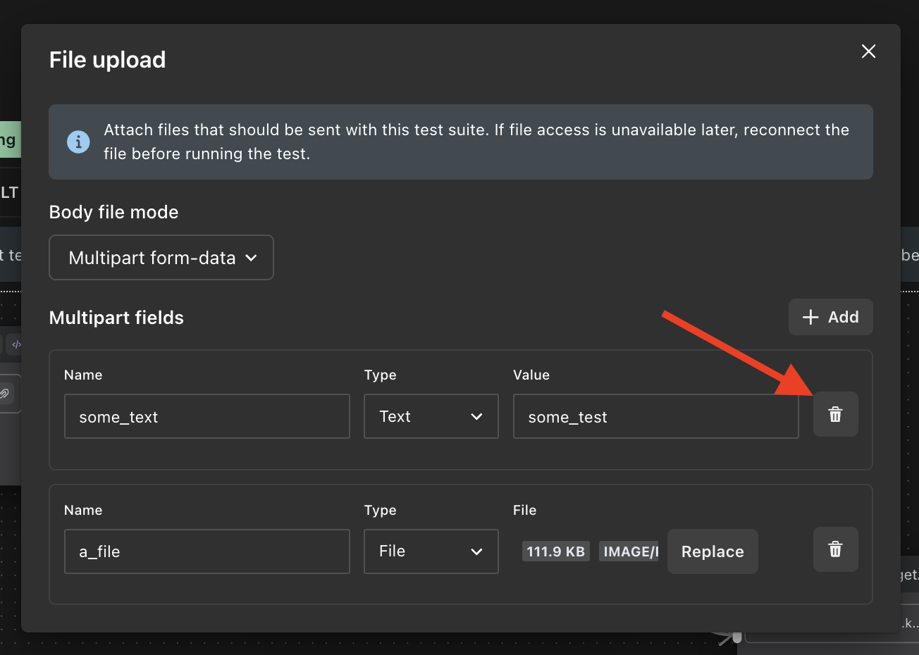Click the code icon behind the dialog

point(16,344)
